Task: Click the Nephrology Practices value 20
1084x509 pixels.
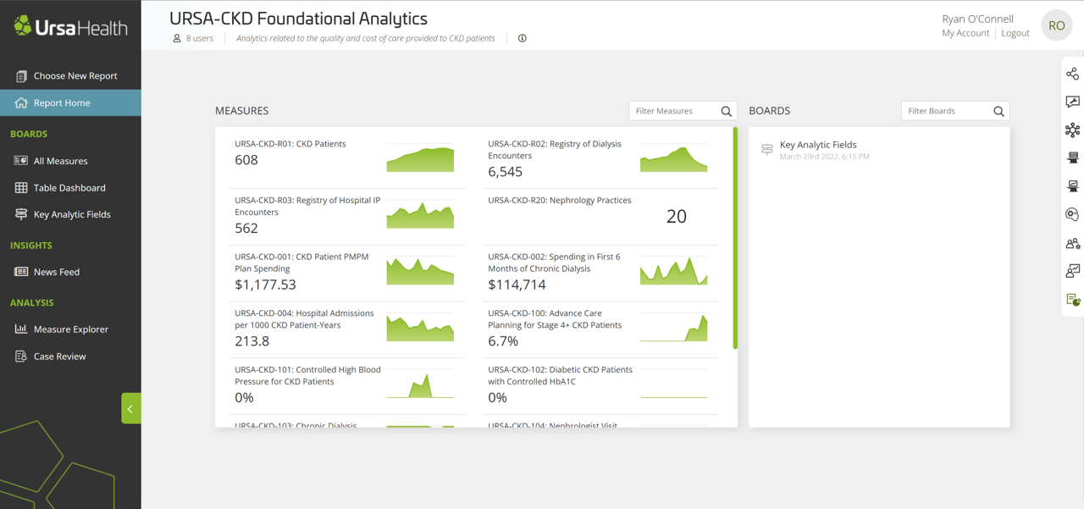Action: [x=676, y=216]
